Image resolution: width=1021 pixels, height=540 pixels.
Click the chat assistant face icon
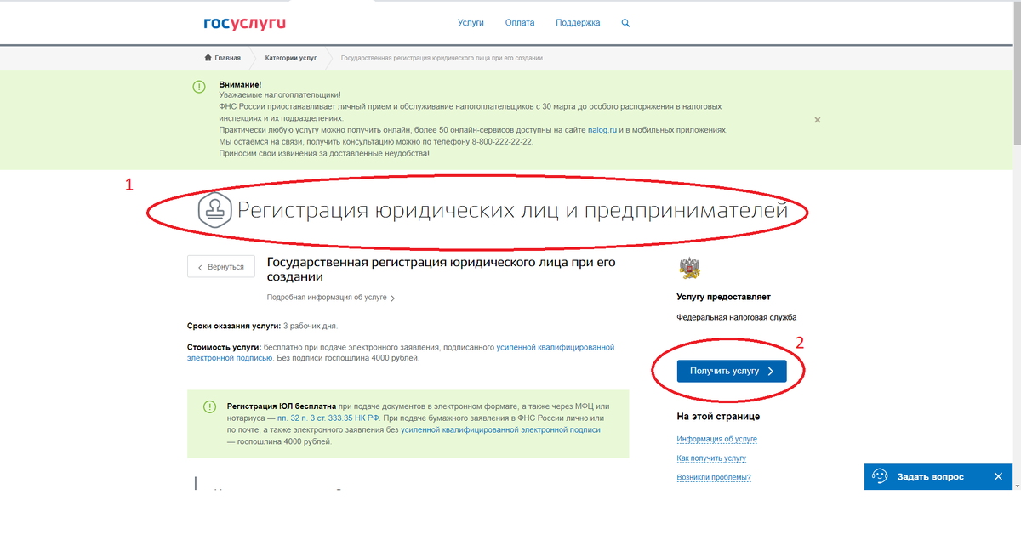tap(881, 476)
